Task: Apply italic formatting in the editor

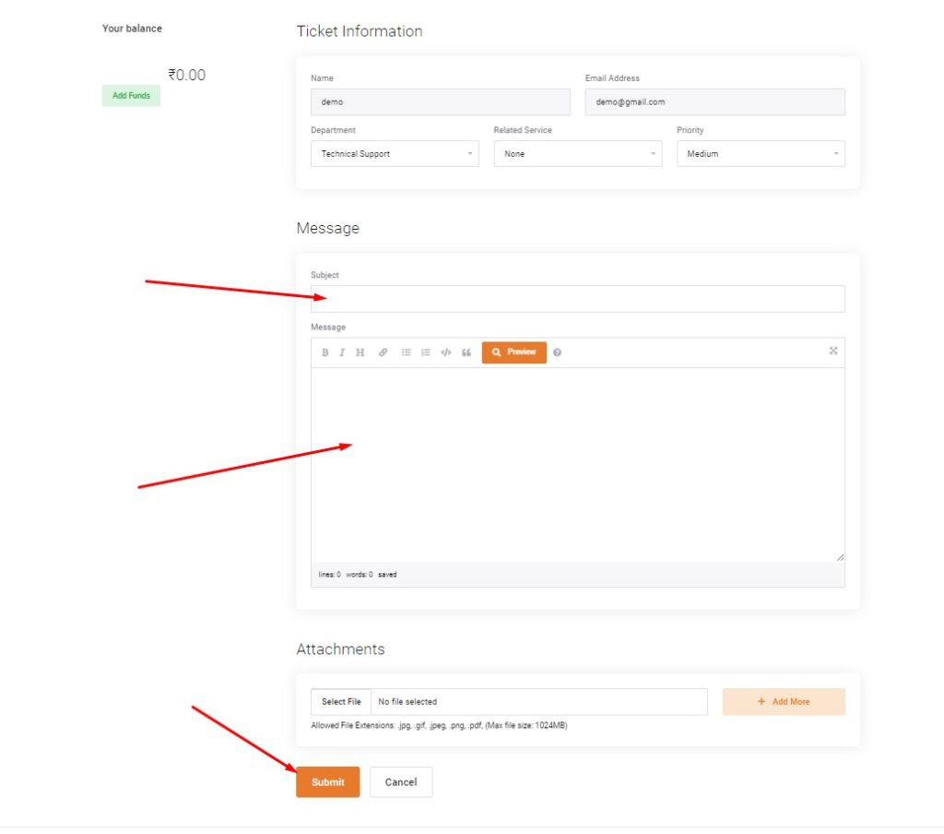Action: tap(342, 352)
